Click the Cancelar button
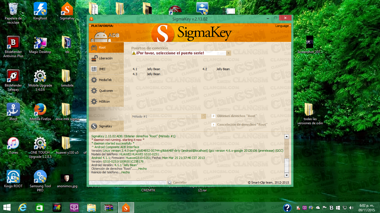Screen dimensions: 380x213 pos(177,182)
